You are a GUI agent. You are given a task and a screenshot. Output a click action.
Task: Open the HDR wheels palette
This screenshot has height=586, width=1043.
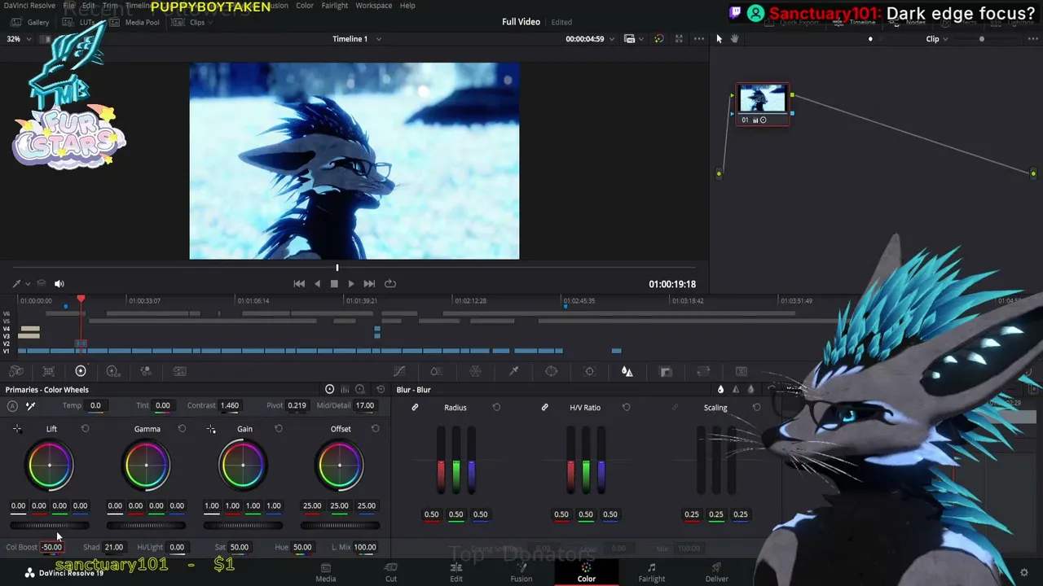click(x=113, y=371)
